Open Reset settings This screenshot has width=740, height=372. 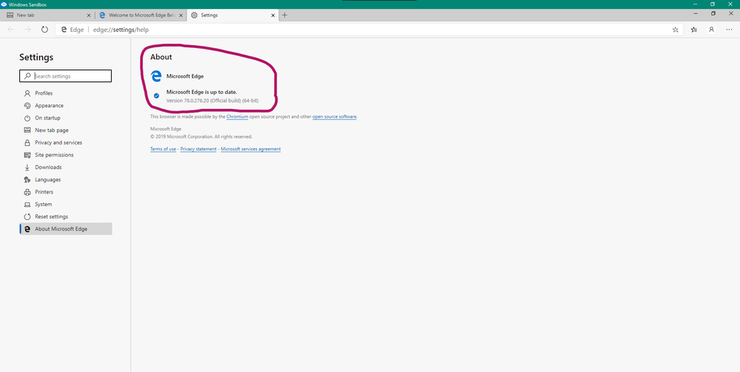coord(66,216)
